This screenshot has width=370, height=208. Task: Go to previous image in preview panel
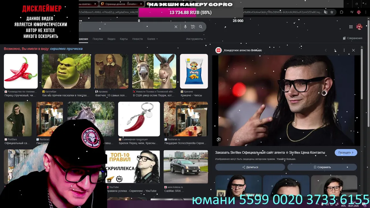tap(326, 50)
